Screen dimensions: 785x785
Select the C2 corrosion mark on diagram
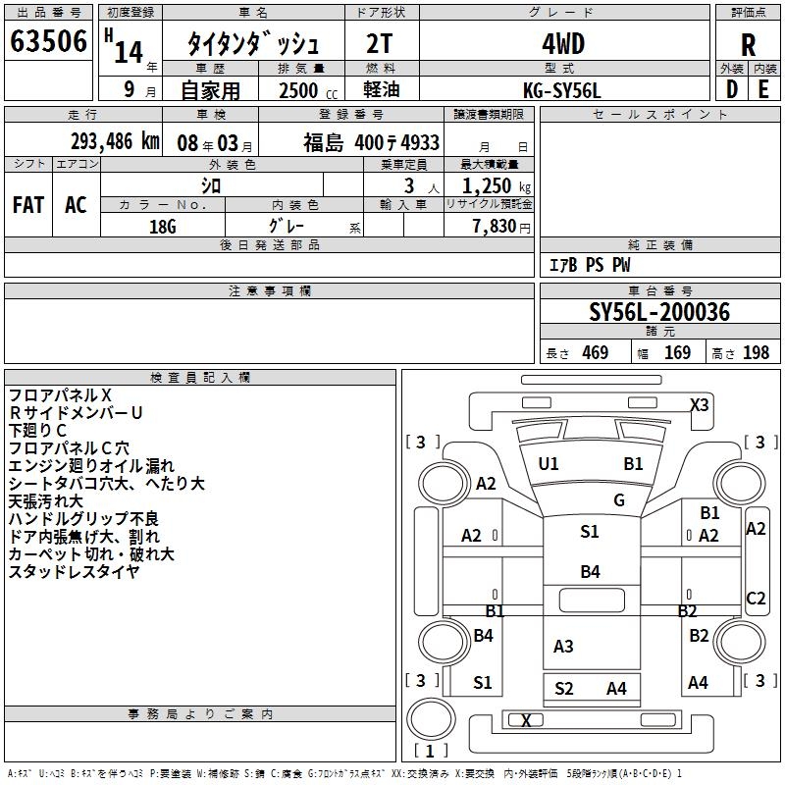(x=756, y=598)
